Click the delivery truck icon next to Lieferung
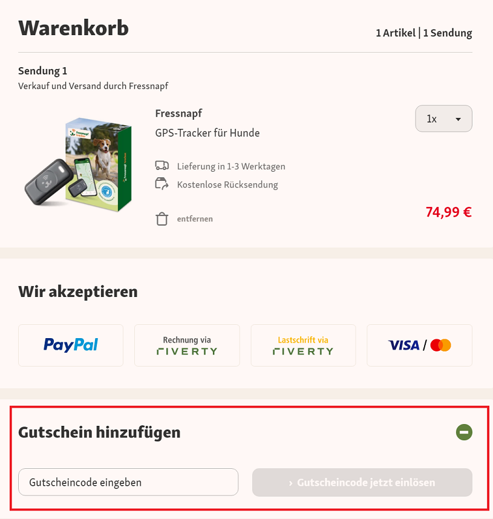Screen dimensions: 493x519 coord(162,165)
